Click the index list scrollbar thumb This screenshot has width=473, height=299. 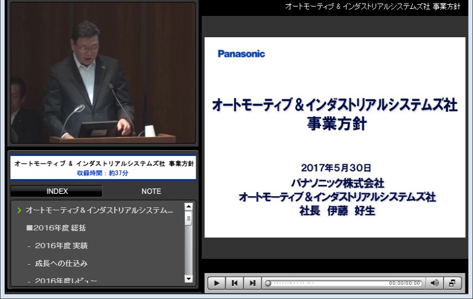[189, 219]
